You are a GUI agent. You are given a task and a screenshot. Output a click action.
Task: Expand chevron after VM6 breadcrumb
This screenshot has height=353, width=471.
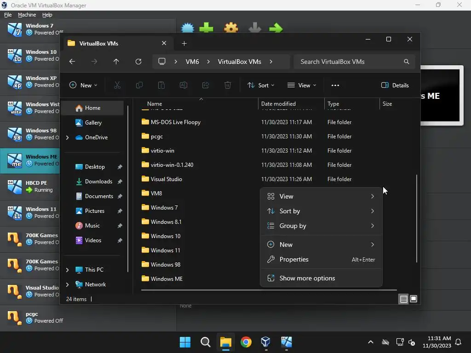(x=208, y=62)
